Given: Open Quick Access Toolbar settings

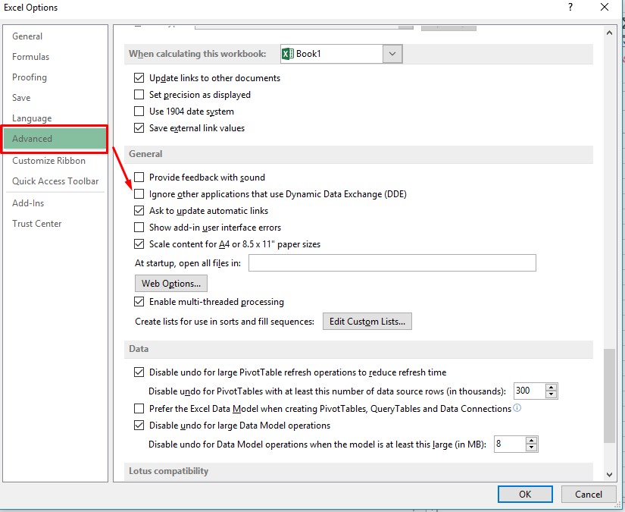Looking at the screenshot, I should pyautogui.click(x=55, y=181).
